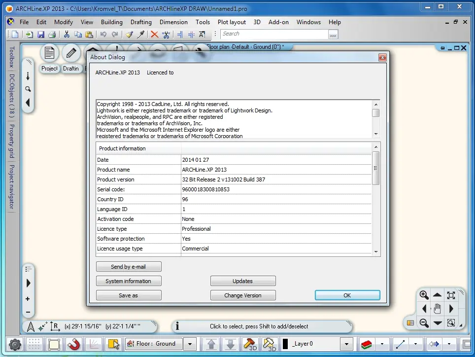Screen dimensions: 475x357
Task: Open the Project tool group icon
Action: pos(49,53)
